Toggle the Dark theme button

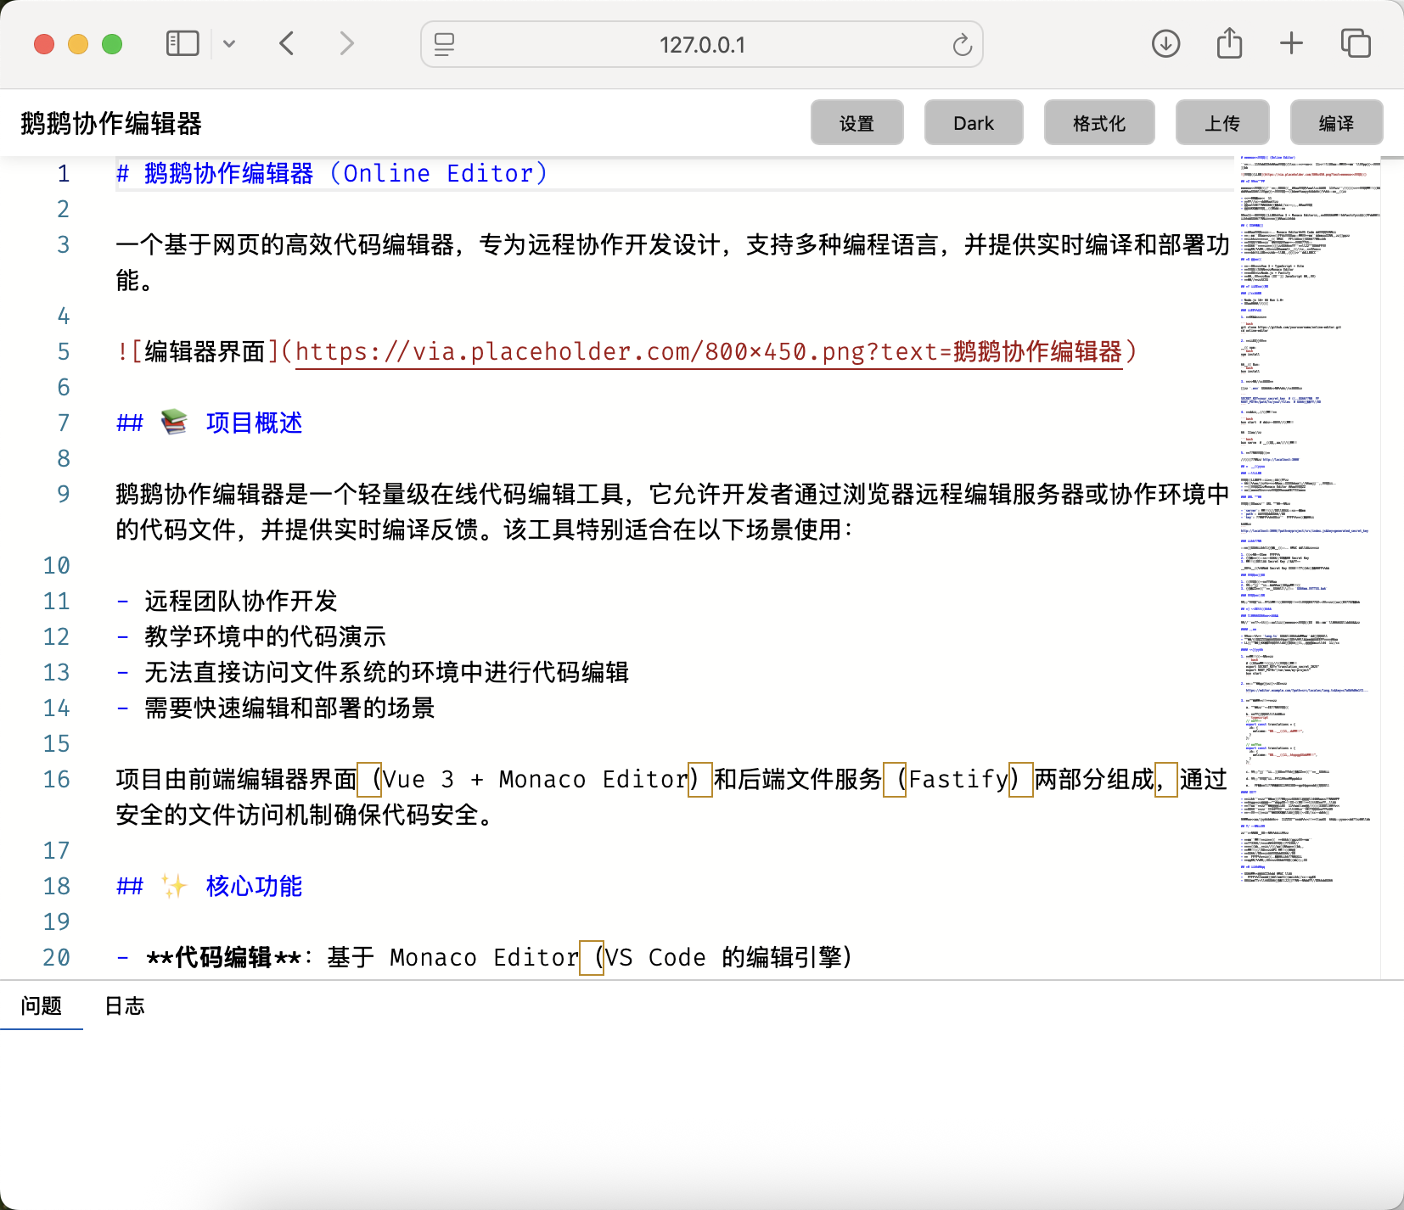(x=973, y=123)
